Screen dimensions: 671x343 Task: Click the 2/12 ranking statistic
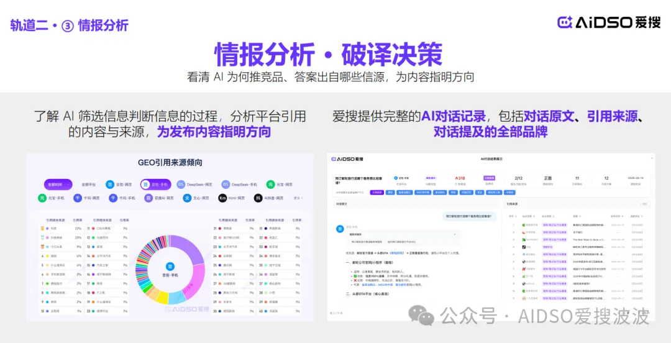coord(518,178)
